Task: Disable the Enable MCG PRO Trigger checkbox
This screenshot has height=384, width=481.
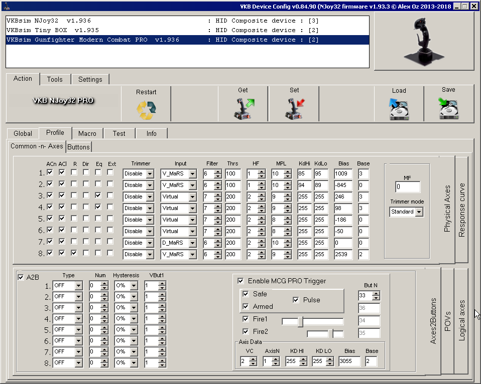Action: pos(241,281)
